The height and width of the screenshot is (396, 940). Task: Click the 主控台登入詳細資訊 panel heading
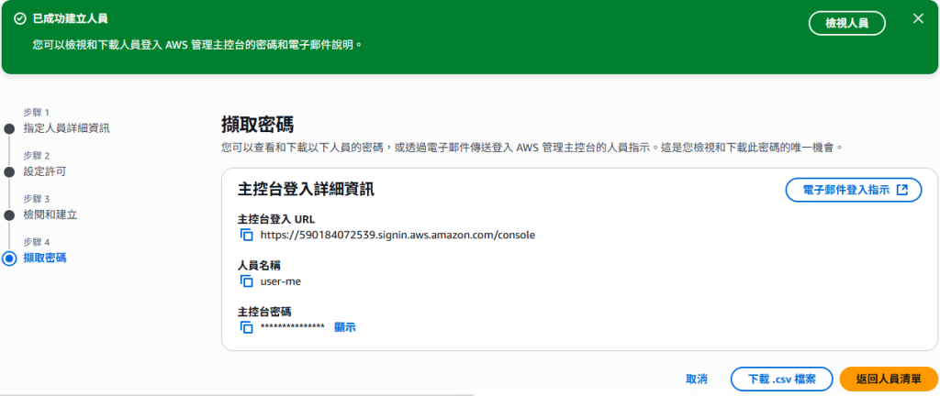[x=307, y=190]
